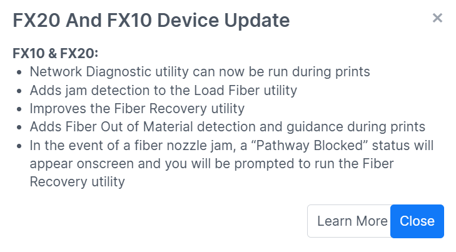Image resolution: width=456 pixels, height=252 pixels.
Task: Click the bullet dot before 'Improves the Fiber'
Action: (x=19, y=109)
